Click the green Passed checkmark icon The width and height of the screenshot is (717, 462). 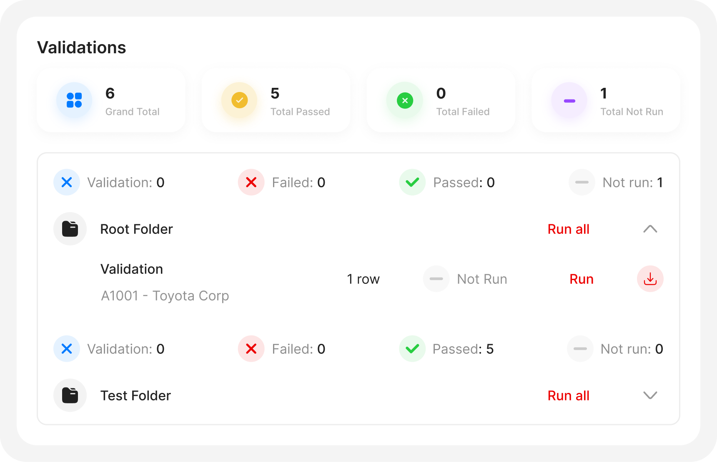coord(412,182)
